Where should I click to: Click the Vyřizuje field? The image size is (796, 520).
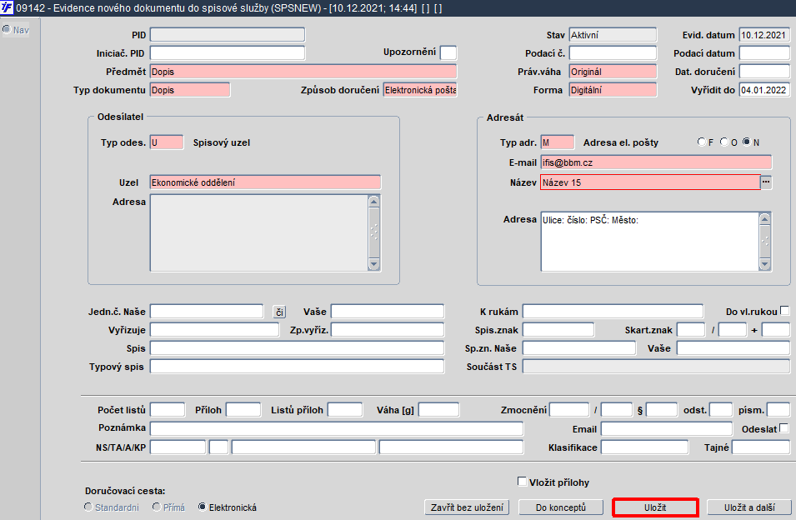click(214, 330)
